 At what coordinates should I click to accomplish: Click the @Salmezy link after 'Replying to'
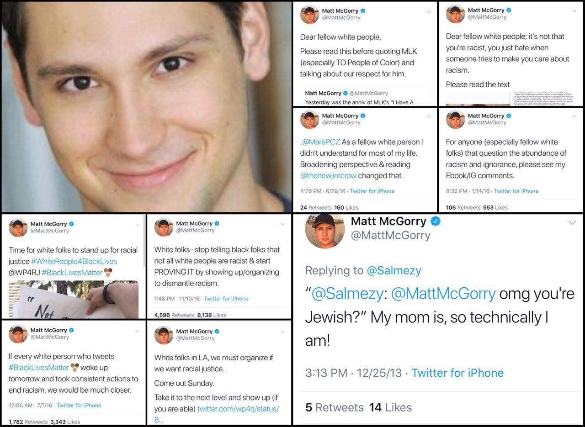tap(394, 270)
